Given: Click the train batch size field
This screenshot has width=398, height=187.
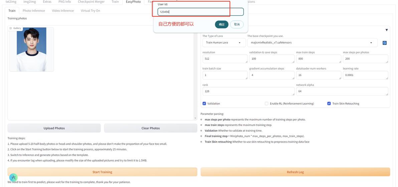Looking at the screenshot, I should click(225, 75).
